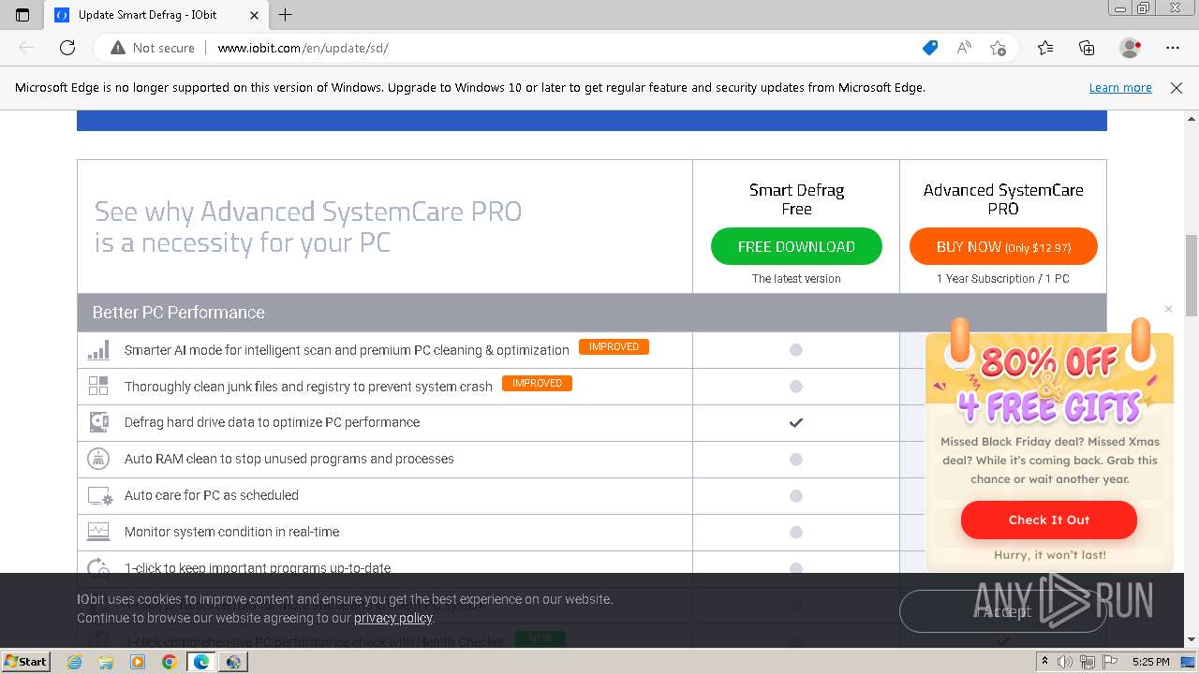
Task: Accept the cookies notice
Action: tap(1003, 611)
